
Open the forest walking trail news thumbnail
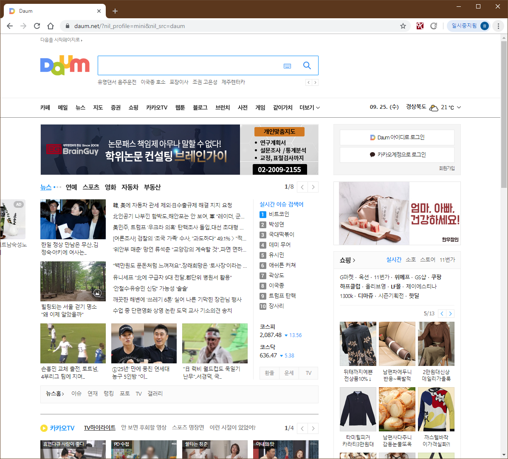(x=73, y=281)
